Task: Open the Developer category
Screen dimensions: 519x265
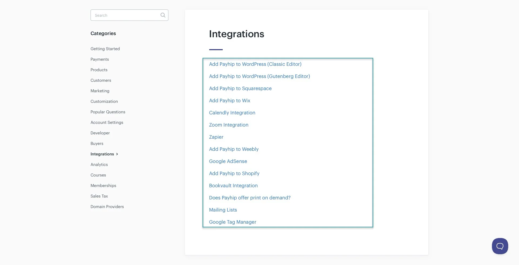Action: click(100, 133)
